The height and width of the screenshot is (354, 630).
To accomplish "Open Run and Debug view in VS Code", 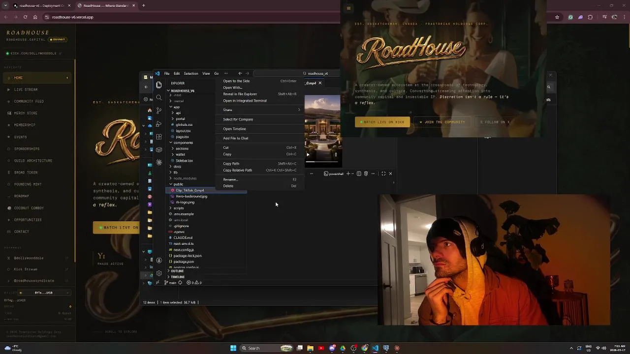I will pos(159,124).
